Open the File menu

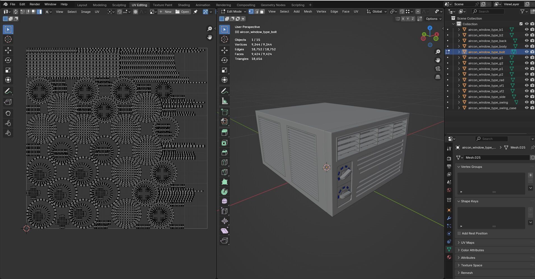click(x=13, y=4)
